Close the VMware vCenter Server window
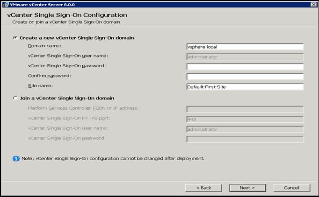The height and width of the screenshot is (197, 319). tap(313, 5)
